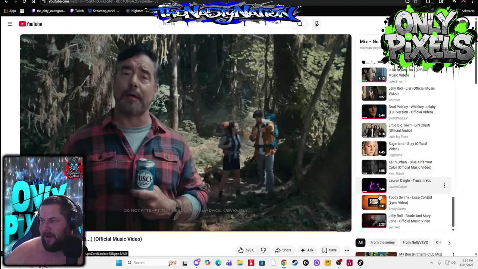Select the All chip
The width and height of the screenshot is (478, 269).
pyautogui.click(x=360, y=242)
